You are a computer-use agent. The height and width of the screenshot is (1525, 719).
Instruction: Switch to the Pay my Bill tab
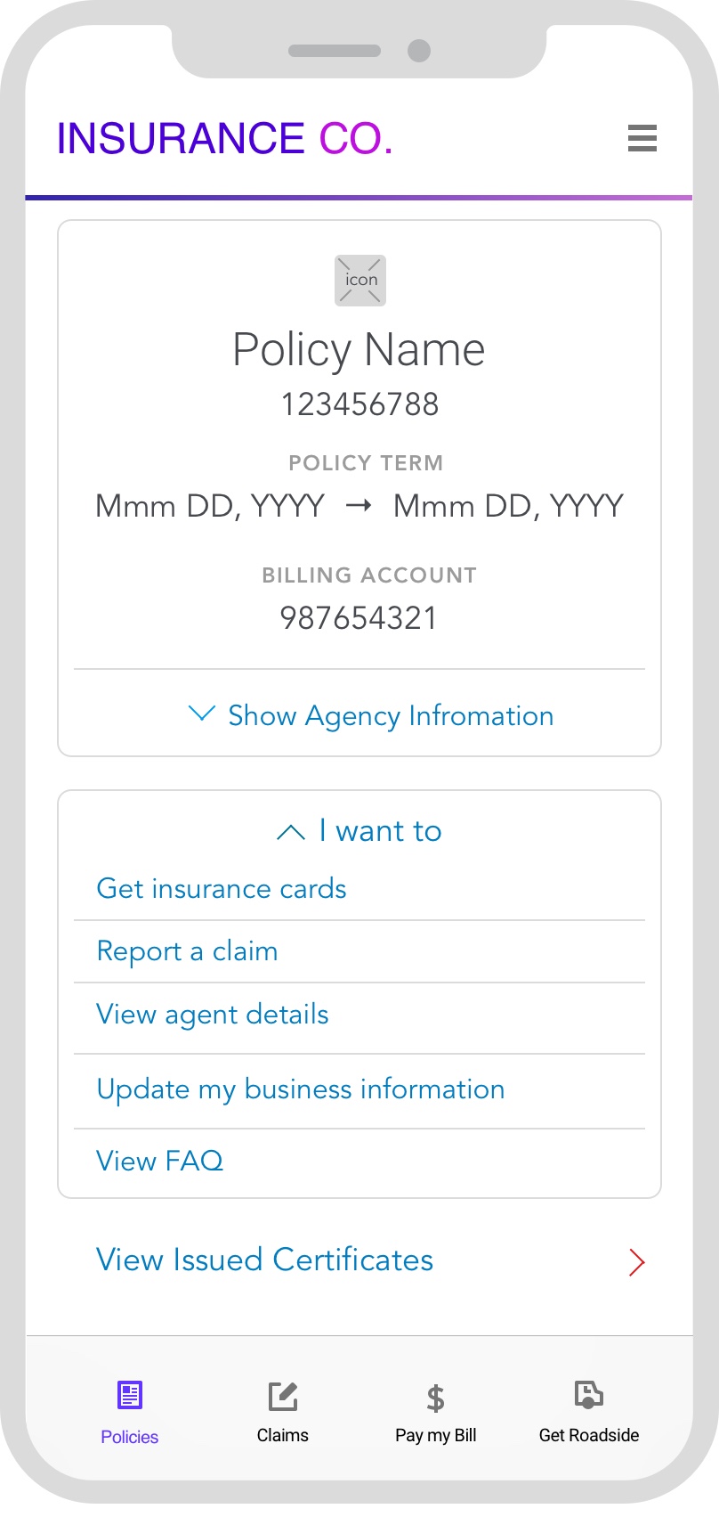435,1435
